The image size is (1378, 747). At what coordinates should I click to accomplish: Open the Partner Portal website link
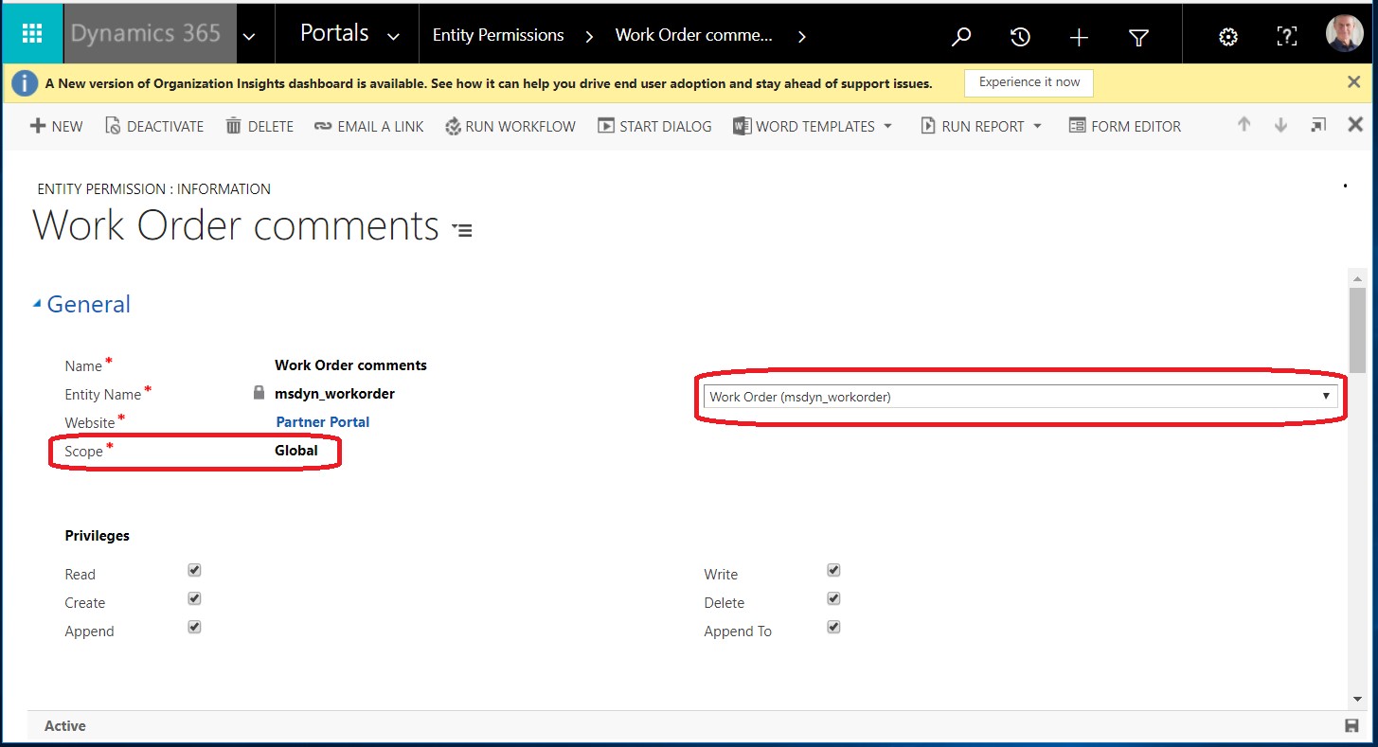323,422
